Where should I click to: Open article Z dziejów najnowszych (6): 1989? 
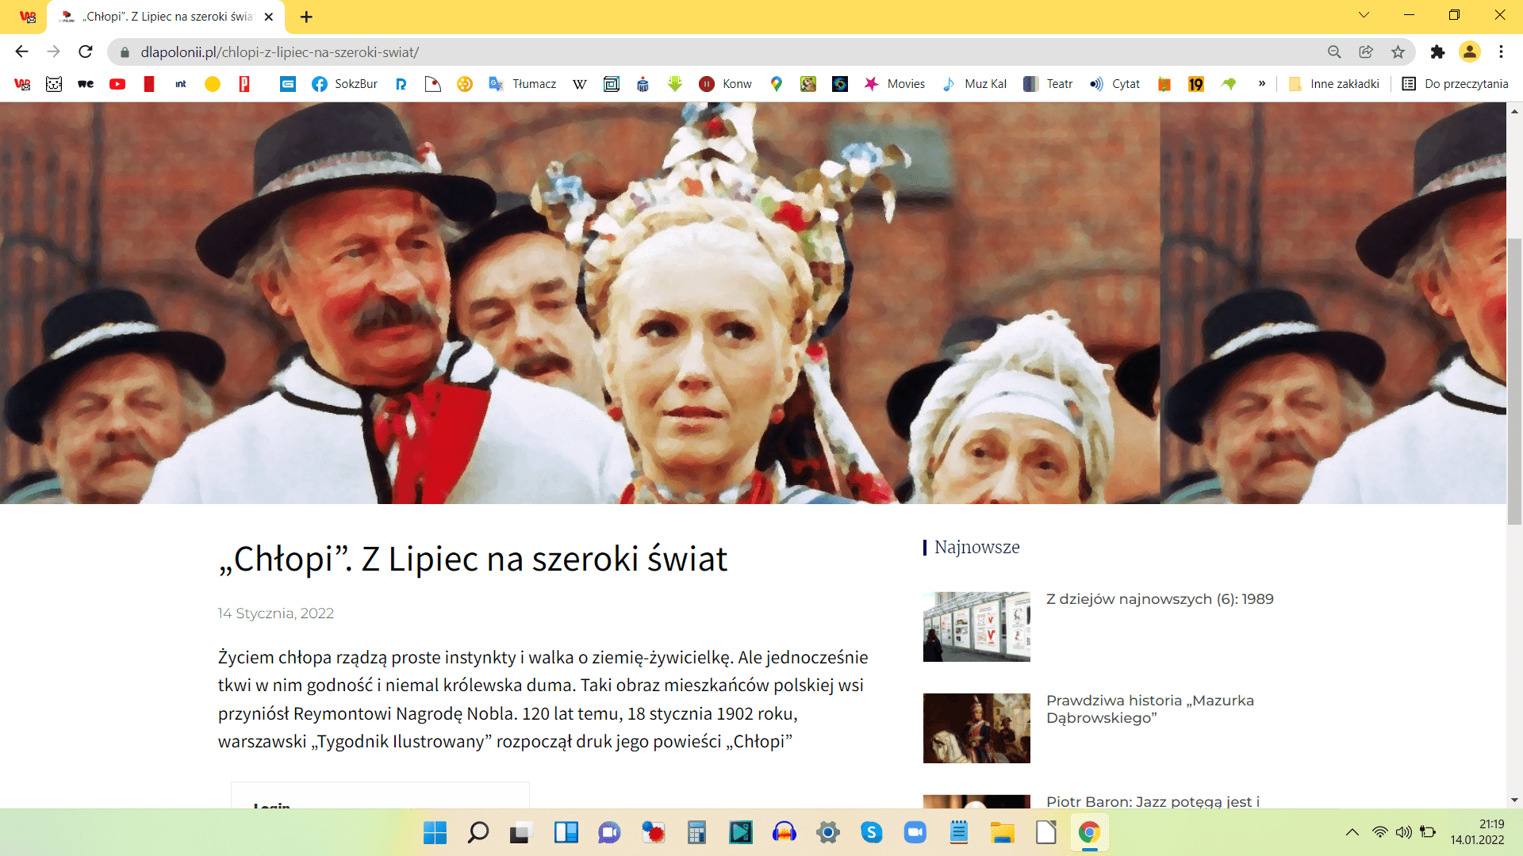pos(1159,599)
